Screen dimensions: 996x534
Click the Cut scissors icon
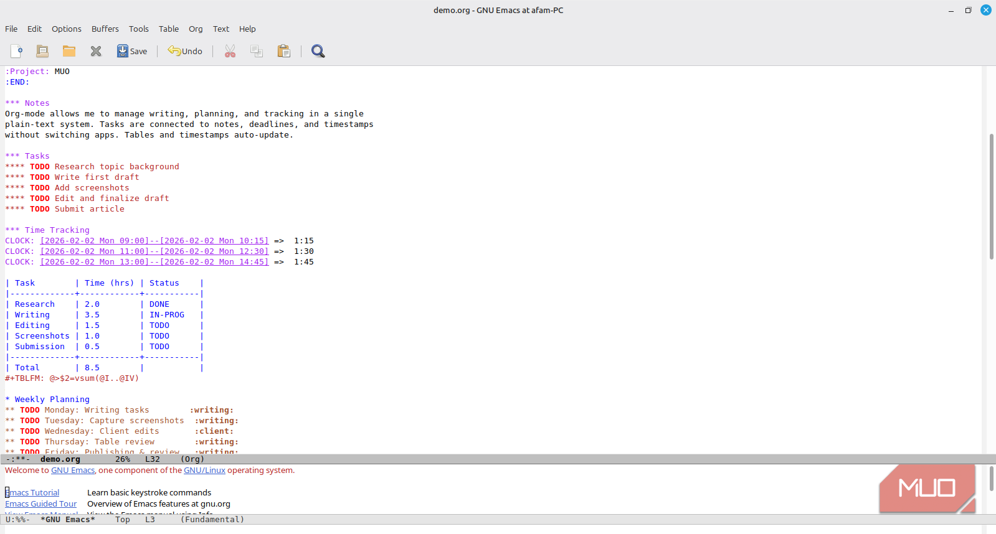230,51
